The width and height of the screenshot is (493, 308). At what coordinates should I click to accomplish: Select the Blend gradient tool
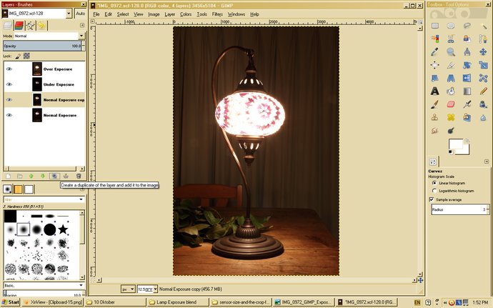click(467, 91)
